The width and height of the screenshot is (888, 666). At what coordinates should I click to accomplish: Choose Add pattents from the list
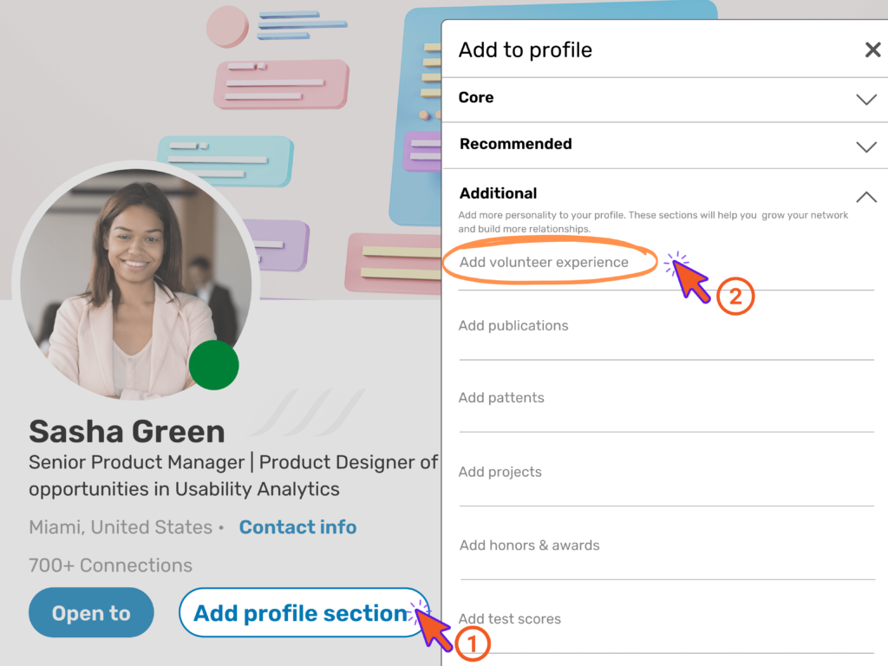click(501, 397)
